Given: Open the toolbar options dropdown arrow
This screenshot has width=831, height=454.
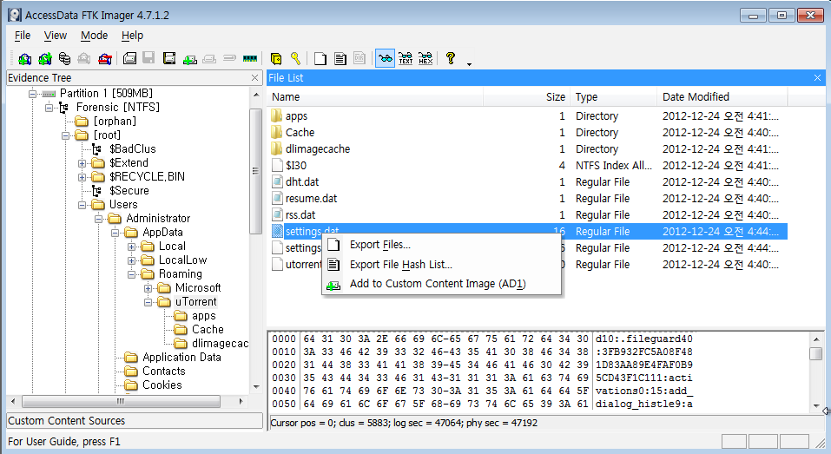Looking at the screenshot, I should (469, 64).
